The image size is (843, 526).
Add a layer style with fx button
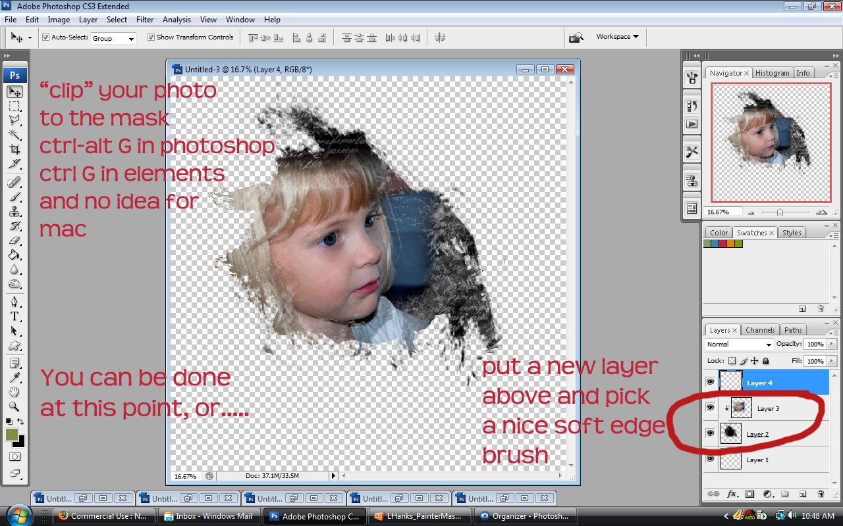[732, 494]
